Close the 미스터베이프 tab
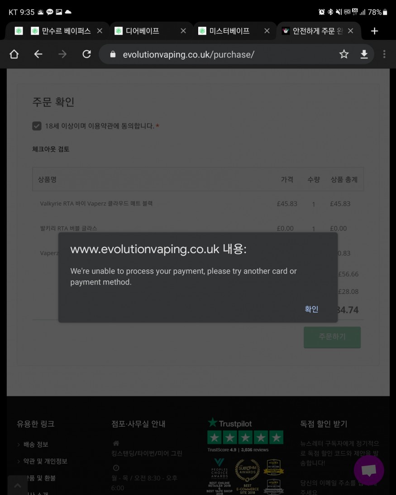Viewport: 396px width, 495px height. coord(267,31)
